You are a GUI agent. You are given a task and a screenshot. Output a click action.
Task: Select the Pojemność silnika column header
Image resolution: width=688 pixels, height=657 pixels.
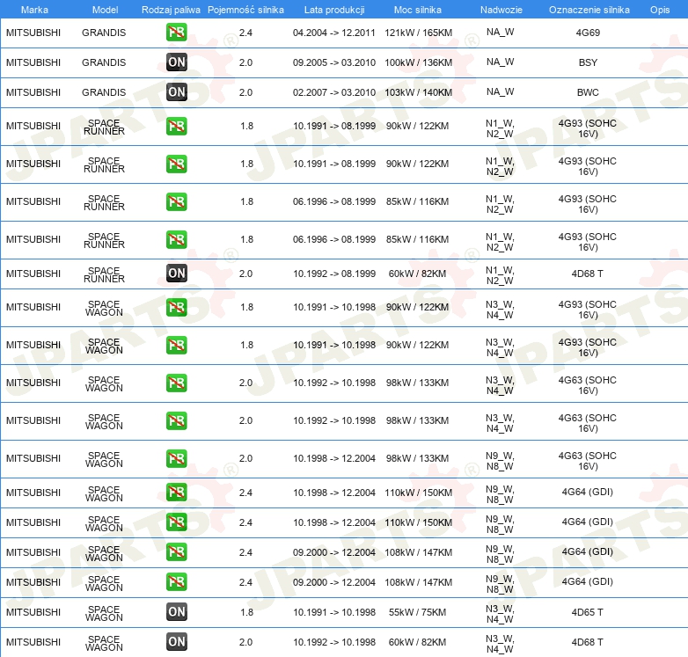[245, 10]
